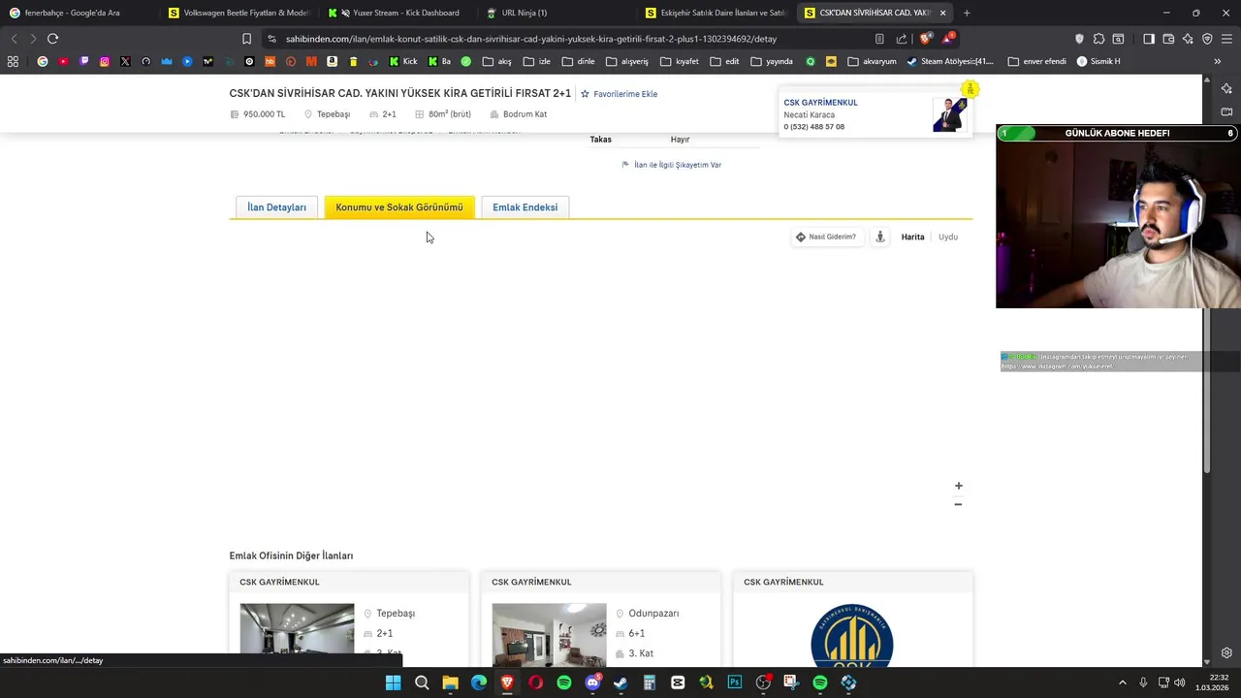Open the Google bookmark icon
The height and width of the screenshot is (698, 1241).
tap(43, 61)
